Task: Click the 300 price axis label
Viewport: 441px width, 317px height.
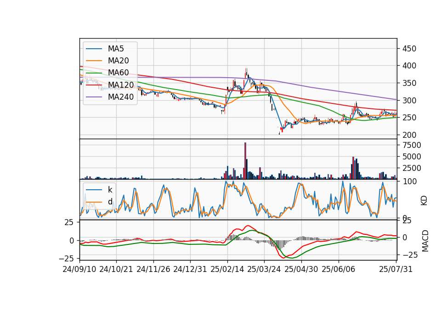Action: click(x=409, y=101)
